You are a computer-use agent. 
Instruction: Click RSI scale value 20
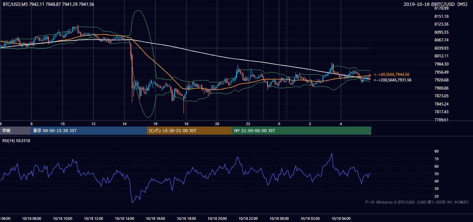pyautogui.click(x=437, y=196)
